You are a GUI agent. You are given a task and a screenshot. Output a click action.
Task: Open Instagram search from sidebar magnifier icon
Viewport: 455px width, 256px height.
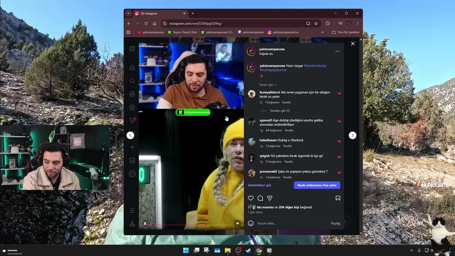coord(132,81)
